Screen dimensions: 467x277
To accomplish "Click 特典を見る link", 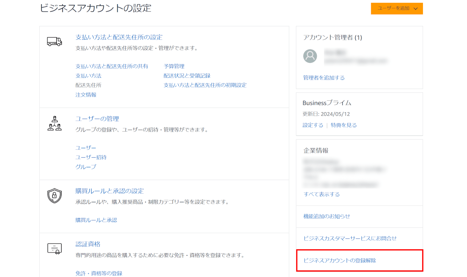I will click(344, 125).
